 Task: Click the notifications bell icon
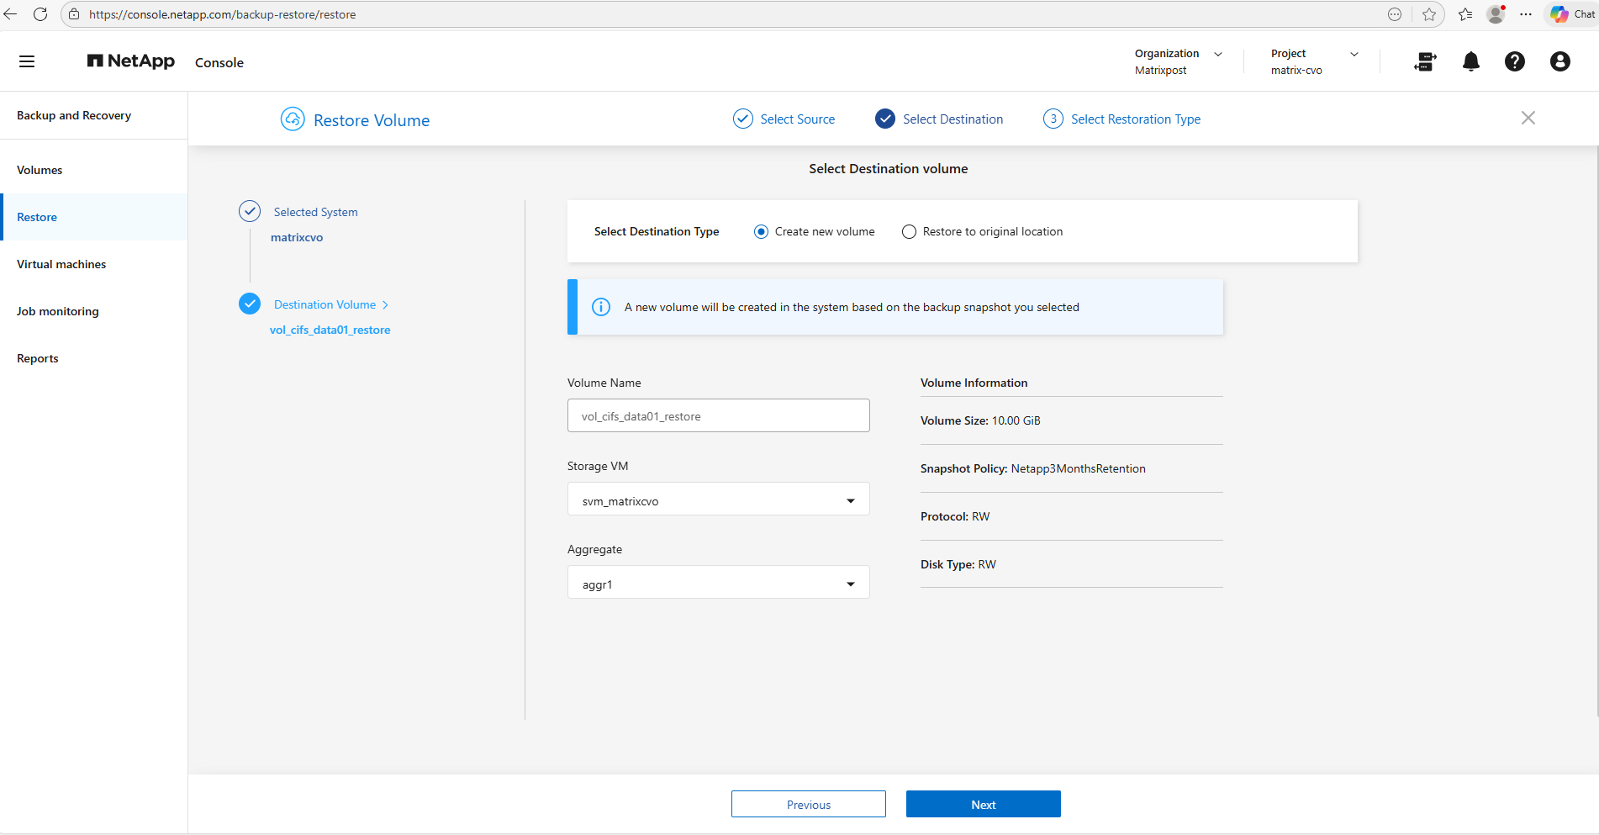click(x=1470, y=61)
